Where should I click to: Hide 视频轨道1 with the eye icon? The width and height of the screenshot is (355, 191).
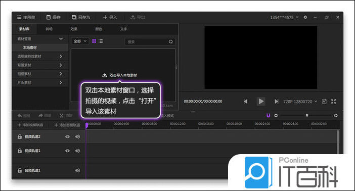pyautogui.click(x=67, y=151)
